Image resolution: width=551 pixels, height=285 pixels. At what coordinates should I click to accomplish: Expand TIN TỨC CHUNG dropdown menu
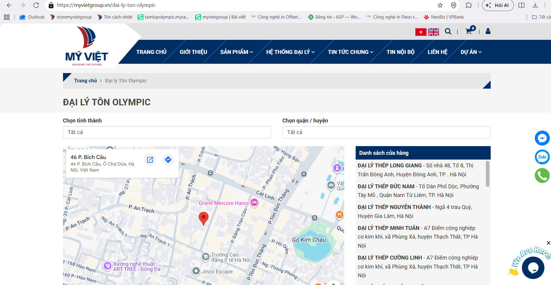351,52
